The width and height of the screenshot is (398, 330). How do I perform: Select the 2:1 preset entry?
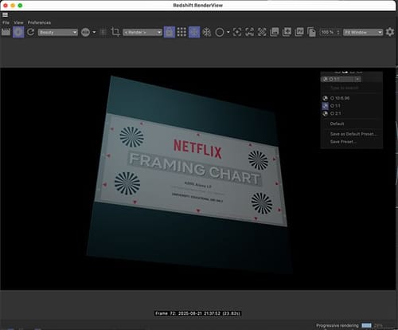[336, 113]
